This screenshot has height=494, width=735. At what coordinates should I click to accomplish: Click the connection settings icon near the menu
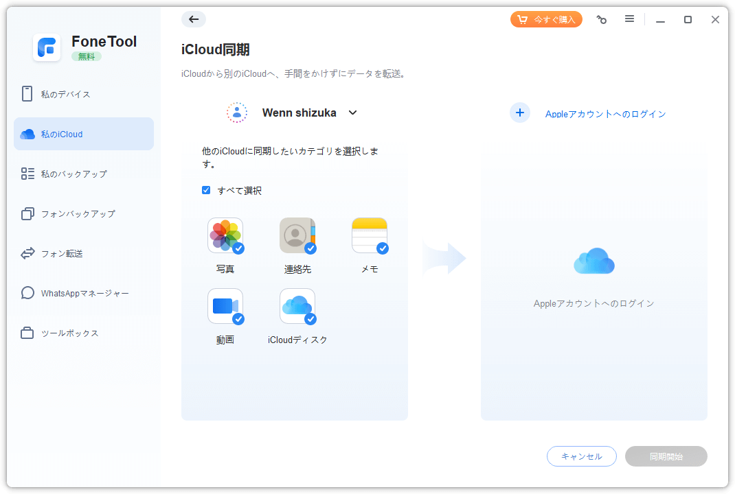tap(602, 19)
